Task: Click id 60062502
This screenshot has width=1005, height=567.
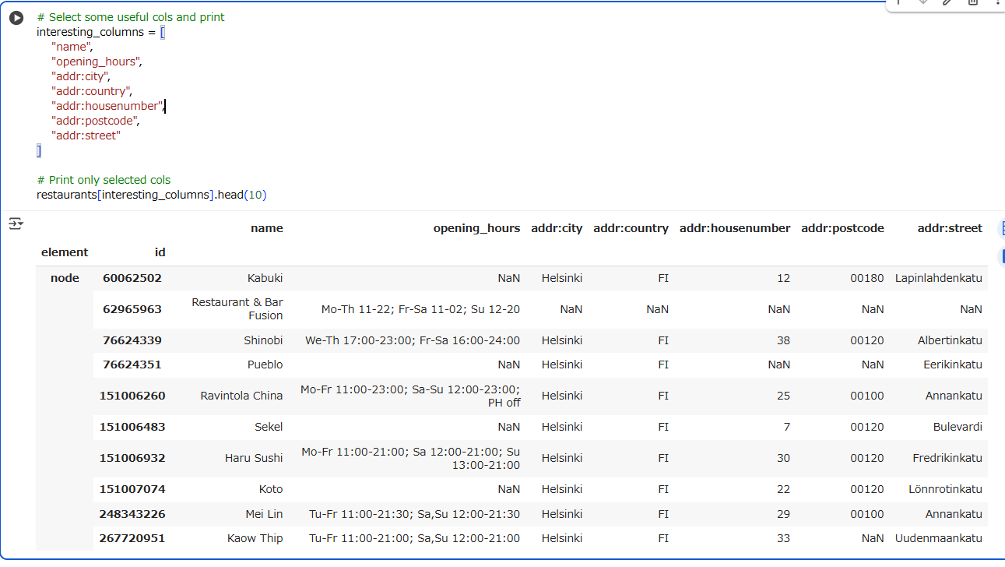Action: click(x=132, y=278)
